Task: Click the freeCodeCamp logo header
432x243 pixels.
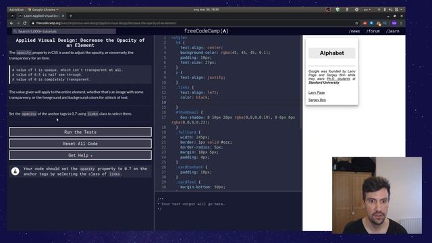Action: point(206,31)
